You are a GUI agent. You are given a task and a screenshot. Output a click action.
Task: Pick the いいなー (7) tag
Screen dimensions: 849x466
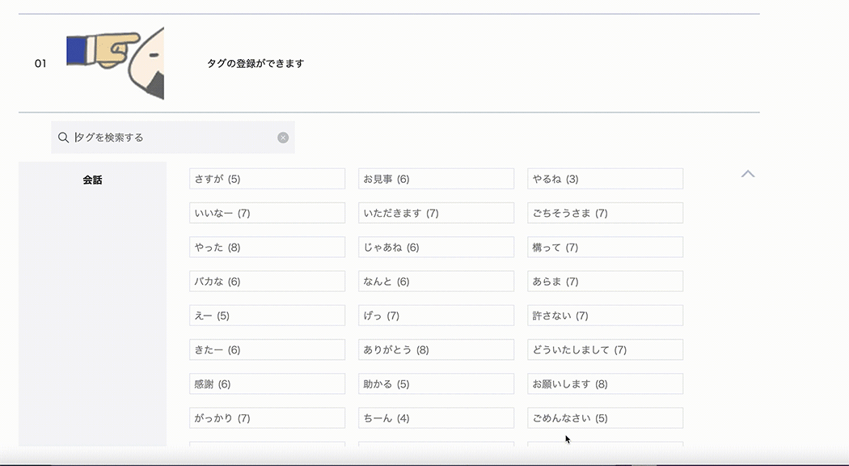pos(267,213)
